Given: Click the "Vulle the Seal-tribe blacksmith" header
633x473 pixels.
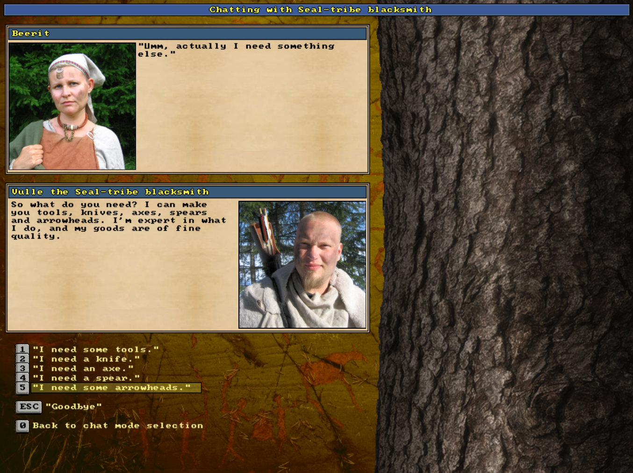Looking at the screenshot, I should [x=187, y=192].
